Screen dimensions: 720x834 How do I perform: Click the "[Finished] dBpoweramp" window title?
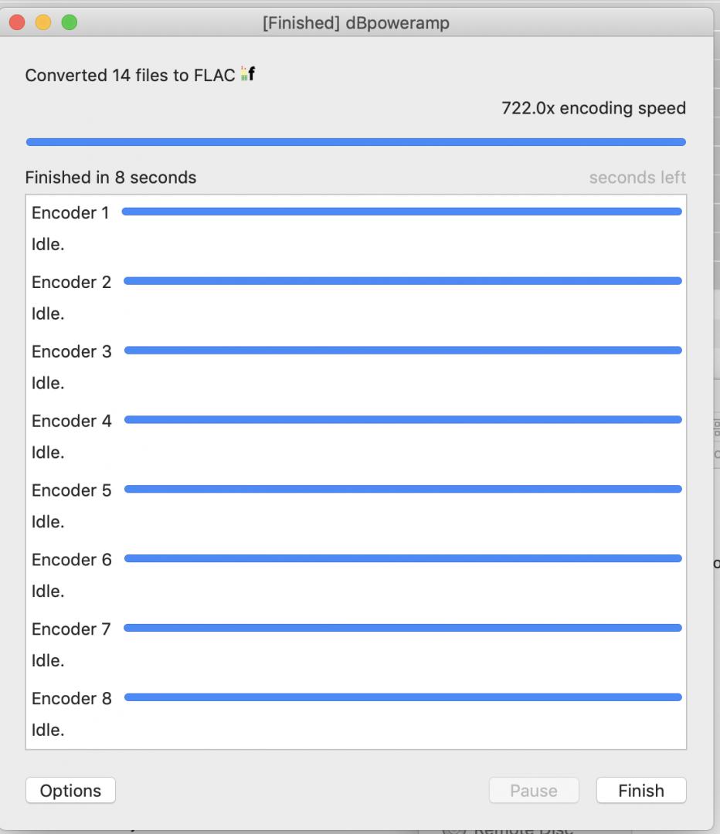355,23
